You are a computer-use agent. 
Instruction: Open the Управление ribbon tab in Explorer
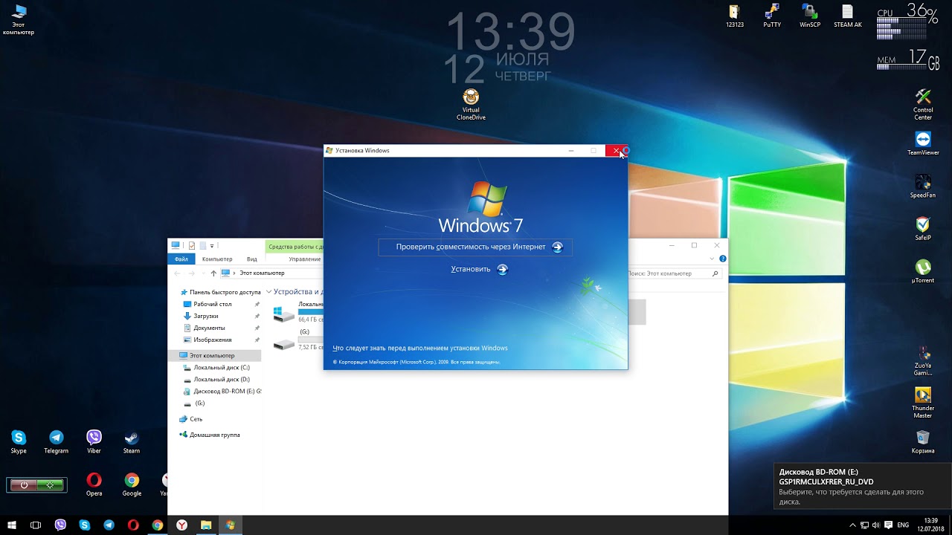(305, 259)
